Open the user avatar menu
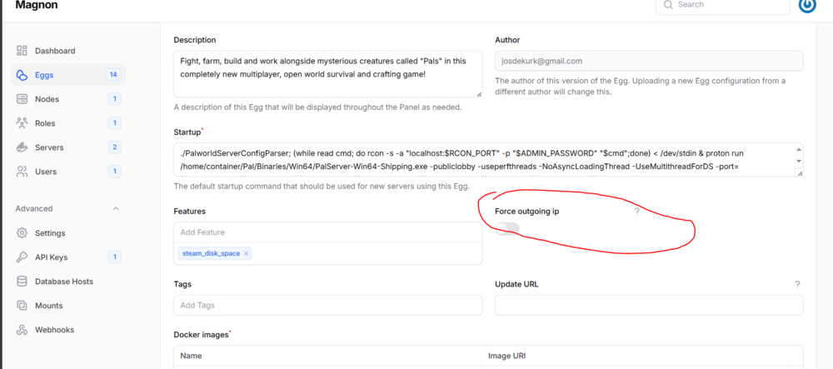This screenshot has width=833, height=369. [807, 5]
